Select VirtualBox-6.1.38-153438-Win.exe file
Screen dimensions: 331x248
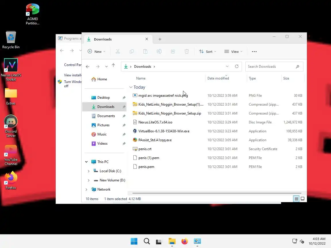[218, 131]
